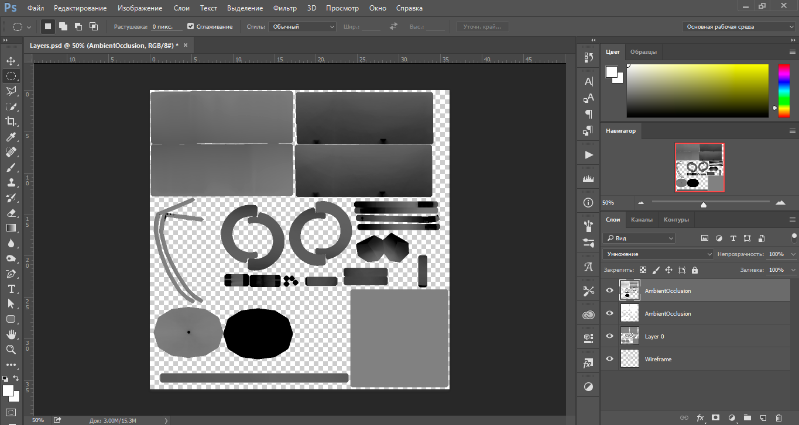Switch to the Образцы tab
Viewport: 799px width, 425px height.
coord(643,51)
